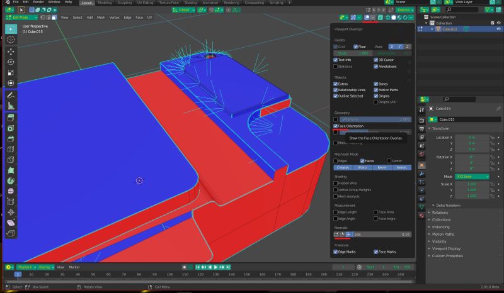Click the Location X field

472,137
